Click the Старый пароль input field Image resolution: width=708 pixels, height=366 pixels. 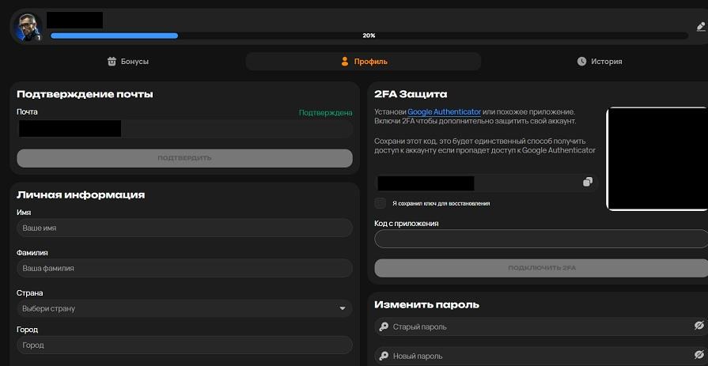tap(541, 326)
